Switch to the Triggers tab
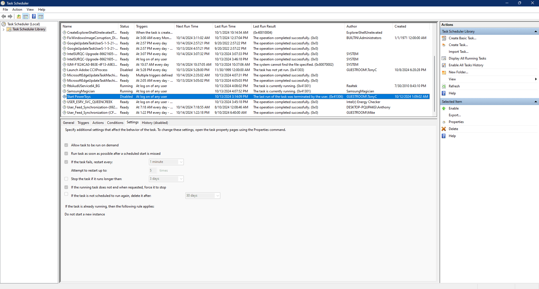The height and width of the screenshot is (289, 539). click(x=83, y=123)
